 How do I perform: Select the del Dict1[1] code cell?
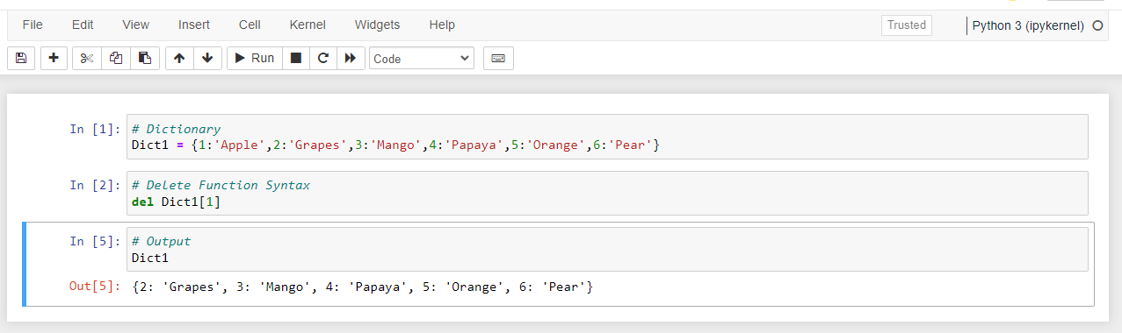(607, 193)
